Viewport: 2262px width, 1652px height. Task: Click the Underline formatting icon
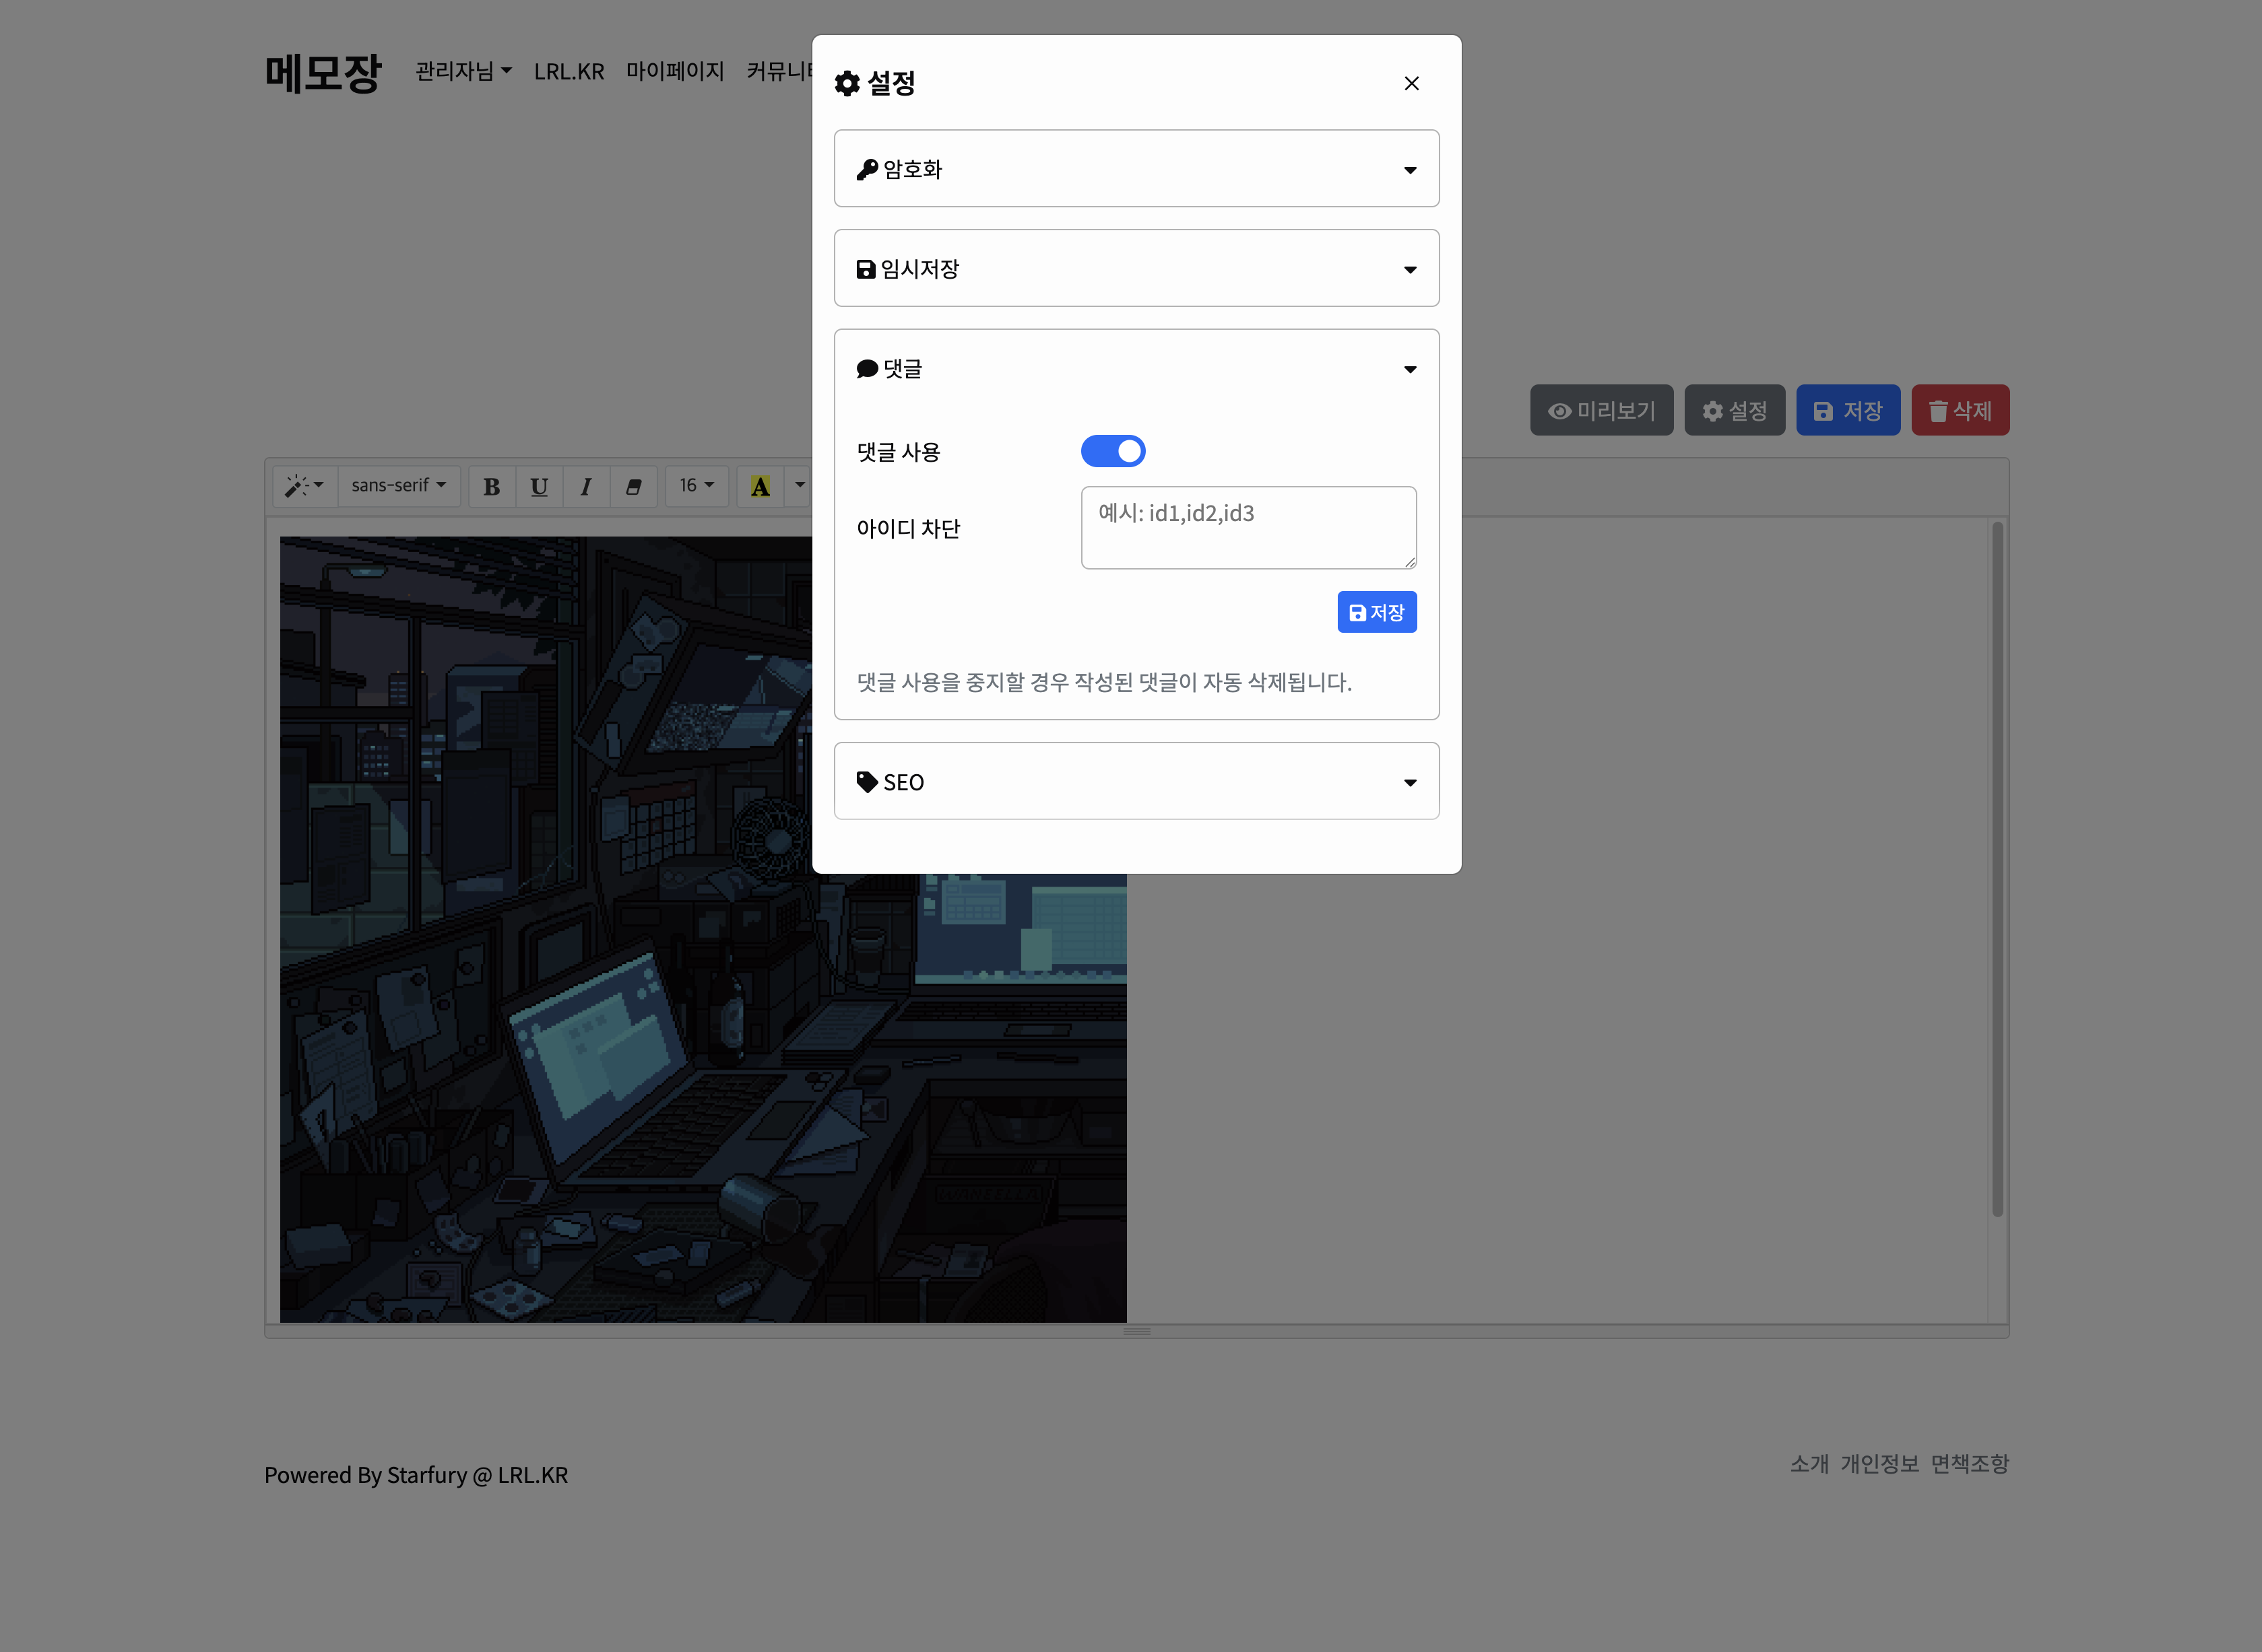pos(540,487)
